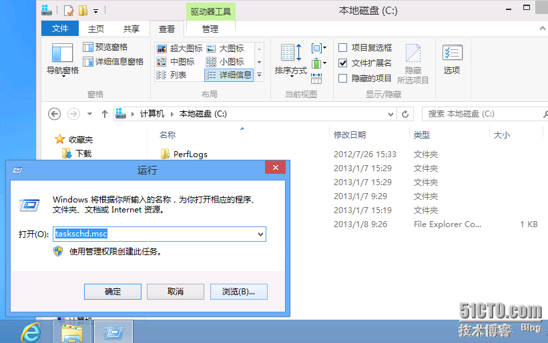The image size is (548, 343).
Task: Select List layout
Action: pyautogui.click(x=172, y=75)
